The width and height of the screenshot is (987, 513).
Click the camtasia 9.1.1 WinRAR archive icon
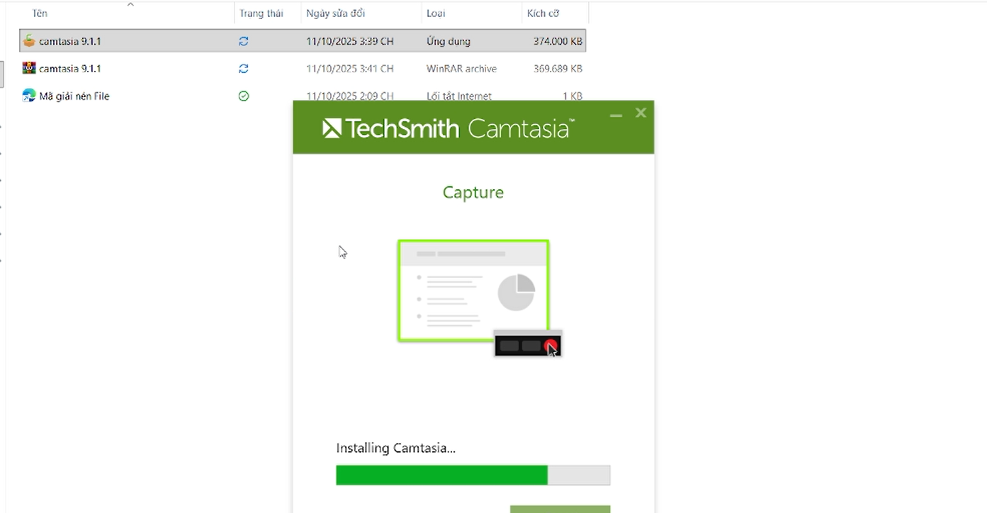pyautogui.click(x=28, y=69)
